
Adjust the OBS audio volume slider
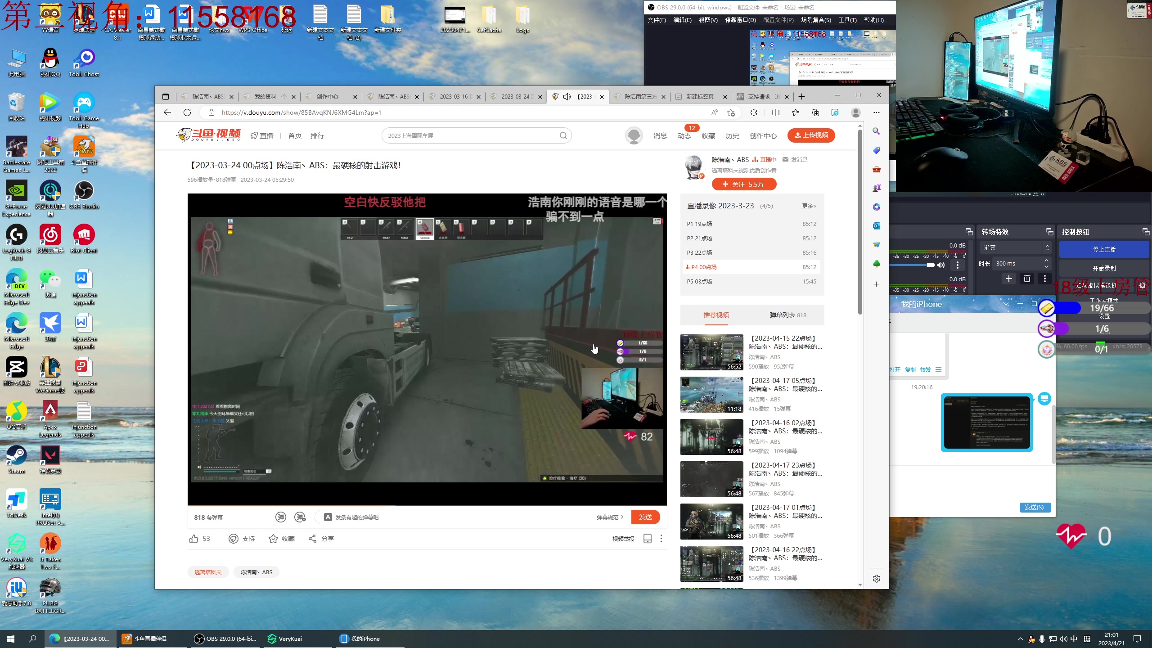click(x=930, y=265)
